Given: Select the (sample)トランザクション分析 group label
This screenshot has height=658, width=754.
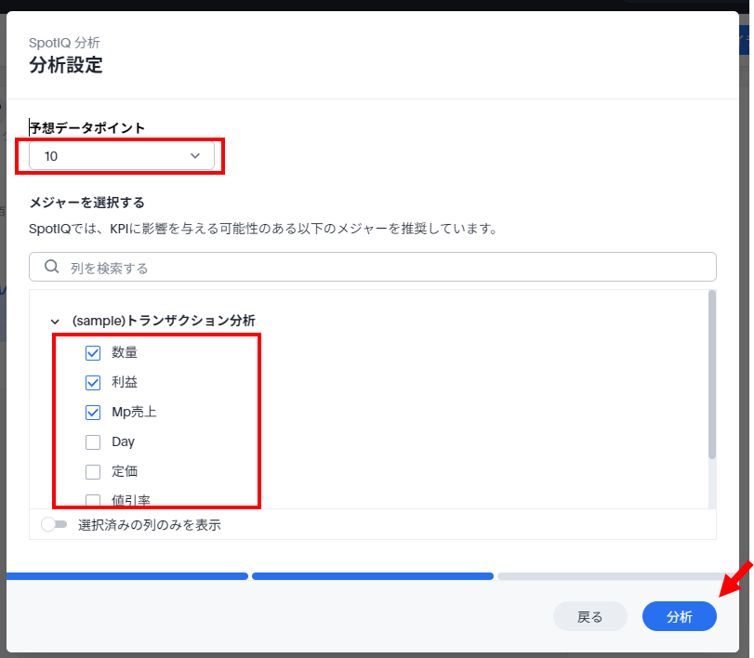Looking at the screenshot, I should pyautogui.click(x=164, y=321).
